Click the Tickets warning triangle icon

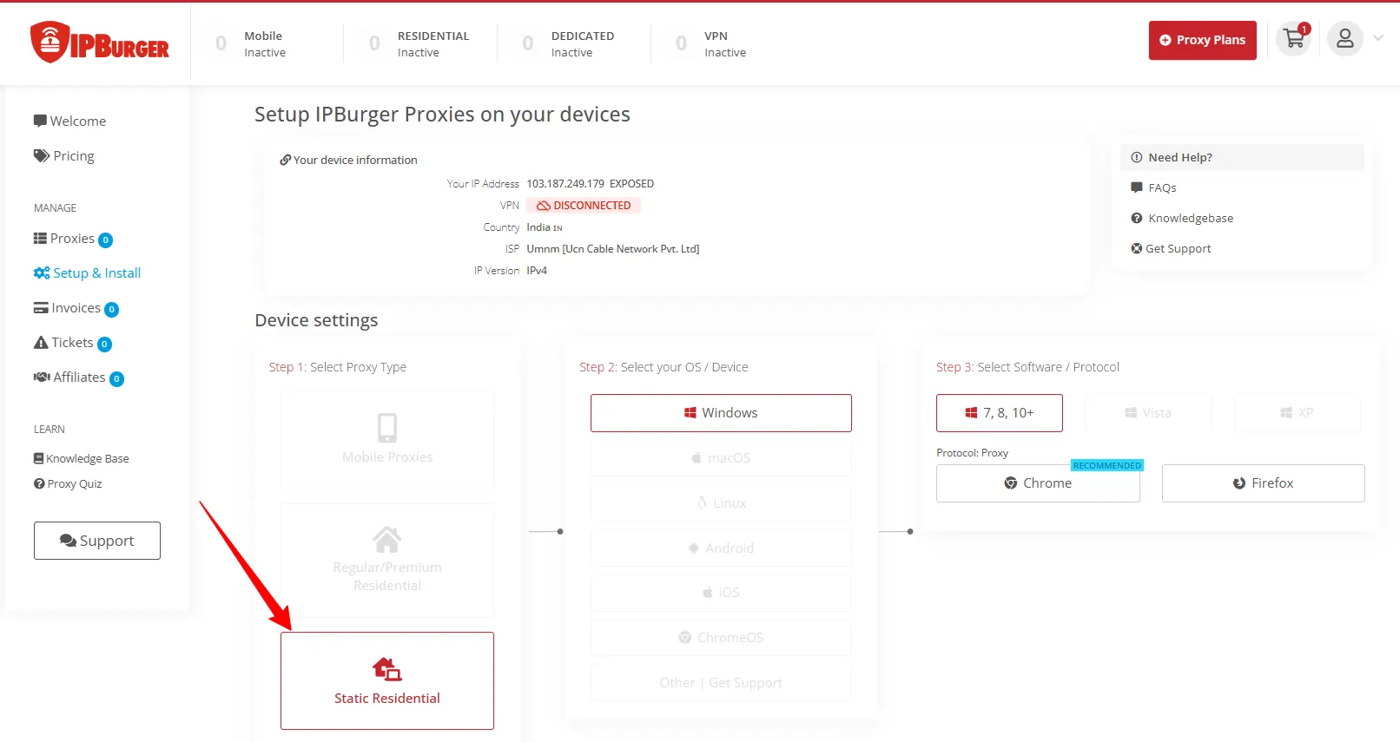coord(41,342)
